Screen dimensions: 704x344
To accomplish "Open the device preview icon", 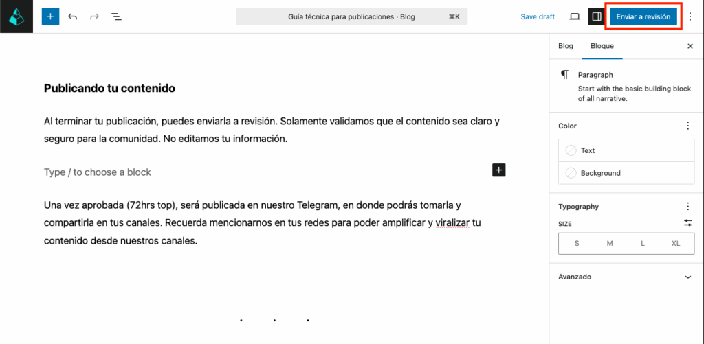I will click(x=575, y=16).
